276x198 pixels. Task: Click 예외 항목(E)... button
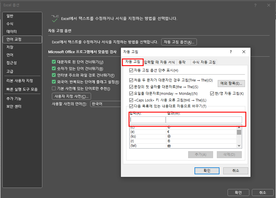point(231,83)
